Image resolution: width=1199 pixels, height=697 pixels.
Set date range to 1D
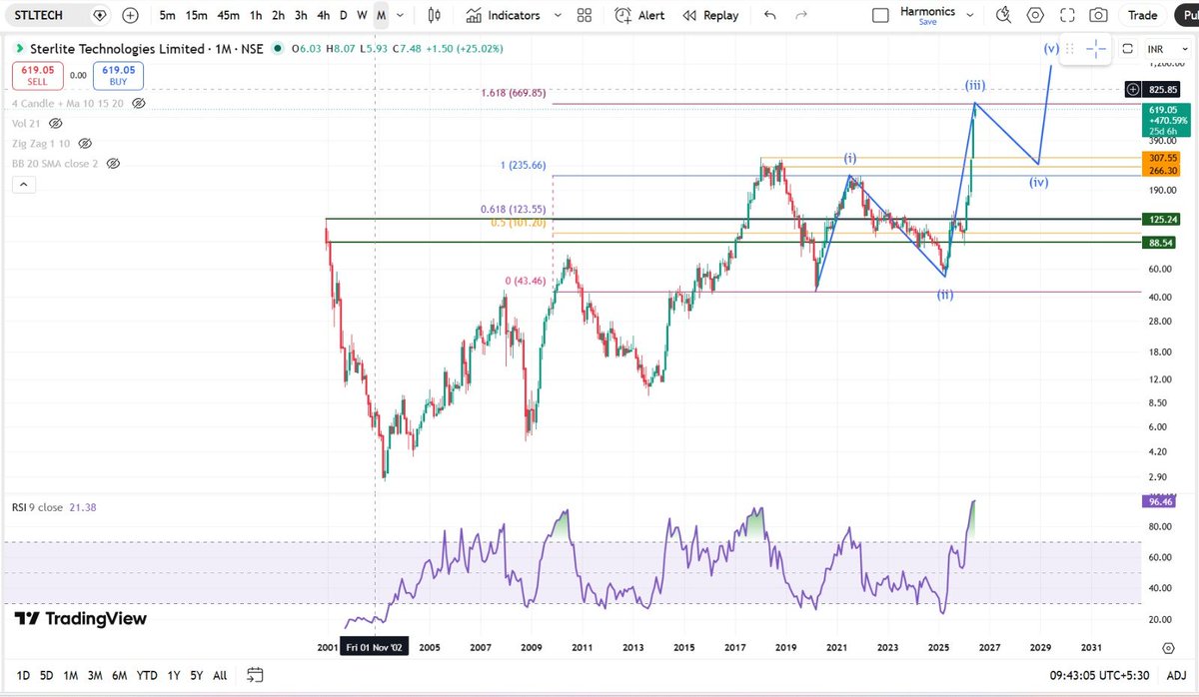click(23, 675)
